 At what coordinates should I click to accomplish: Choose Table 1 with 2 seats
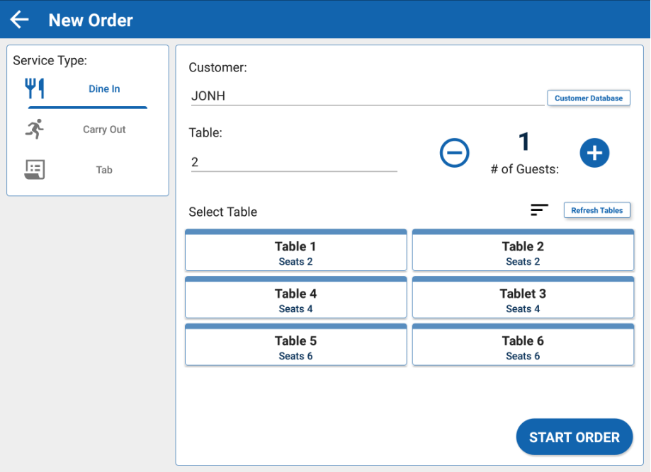295,251
